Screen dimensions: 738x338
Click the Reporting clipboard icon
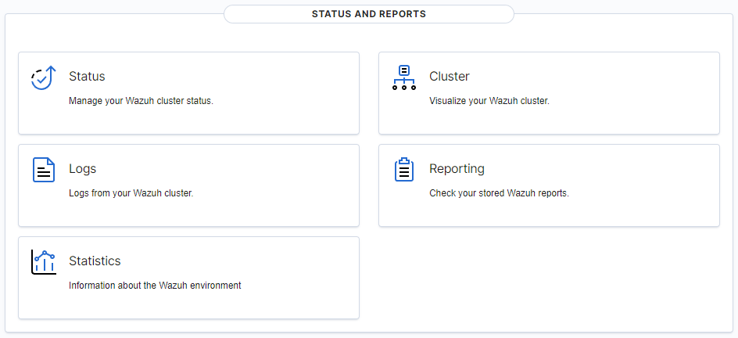pos(404,170)
